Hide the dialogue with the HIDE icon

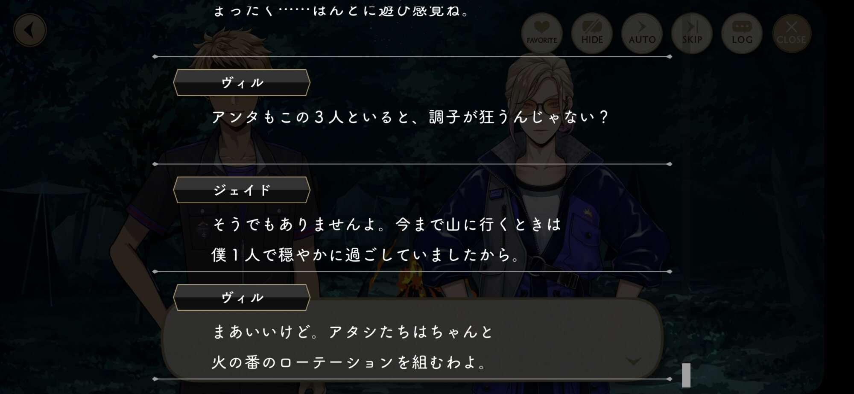click(592, 33)
